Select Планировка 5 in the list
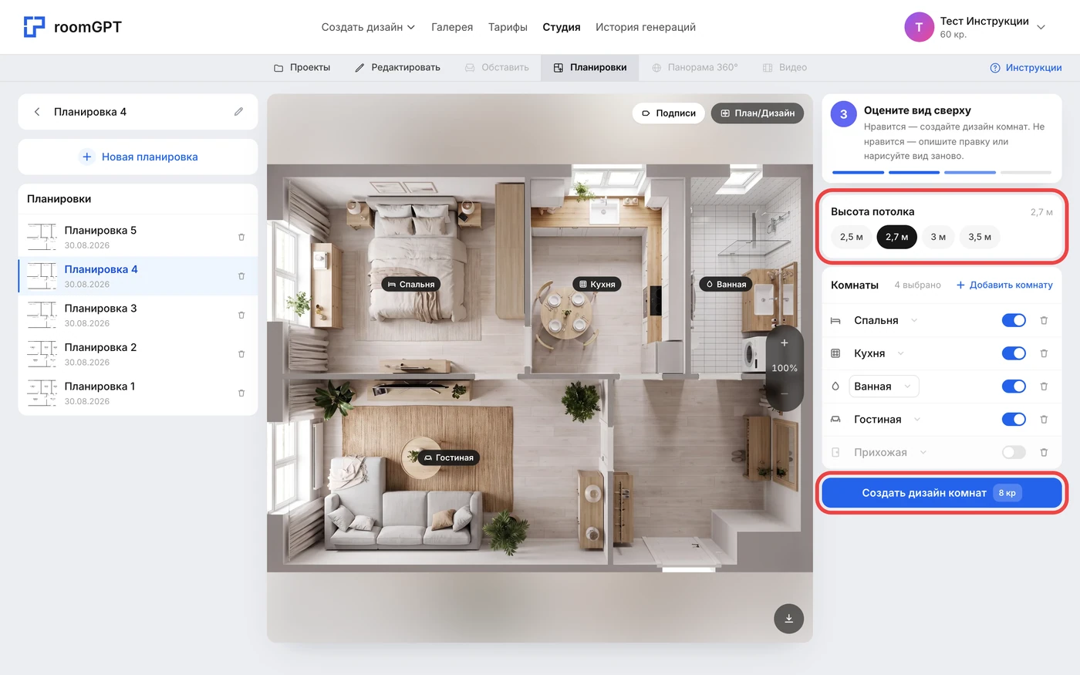 (138, 237)
